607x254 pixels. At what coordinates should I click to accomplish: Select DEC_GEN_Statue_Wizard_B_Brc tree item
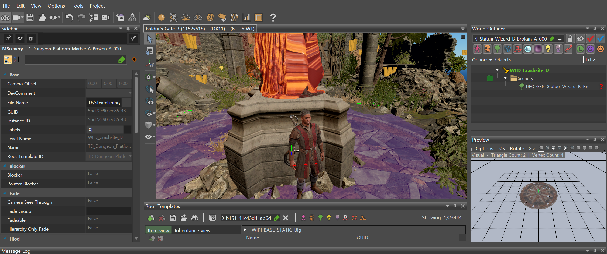point(557,86)
